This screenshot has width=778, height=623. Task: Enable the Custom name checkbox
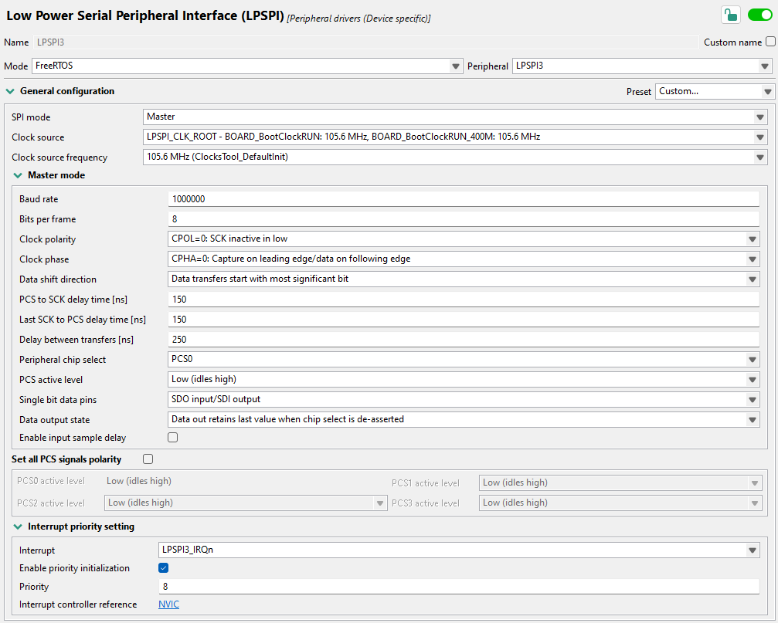pyautogui.click(x=770, y=42)
